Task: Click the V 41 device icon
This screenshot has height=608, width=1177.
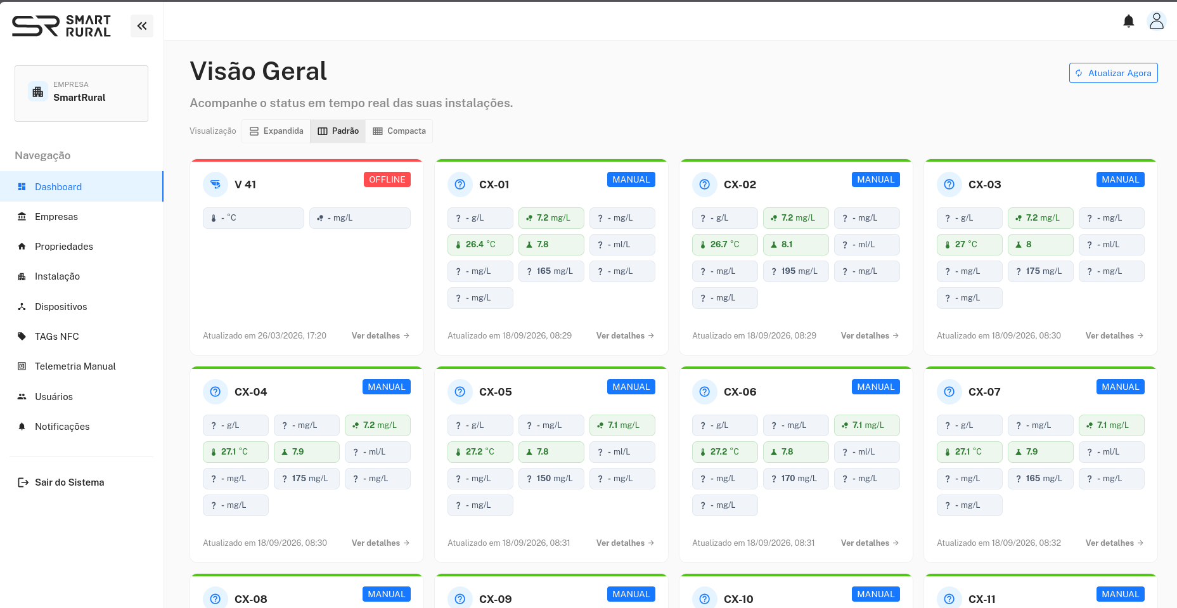Action: [x=215, y=184]
